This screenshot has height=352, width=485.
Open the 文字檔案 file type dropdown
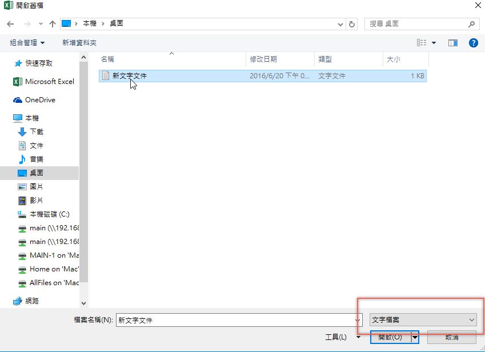(423, 320)
